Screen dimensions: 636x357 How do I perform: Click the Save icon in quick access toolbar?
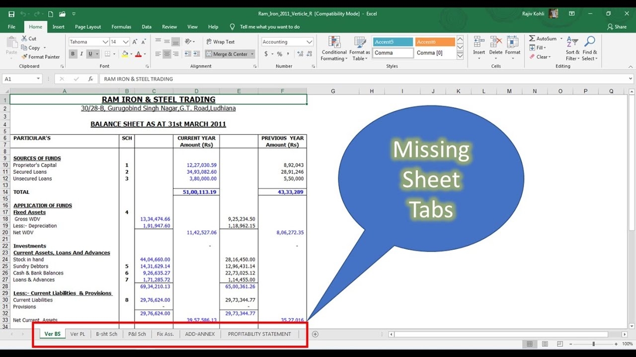[11, 14]
